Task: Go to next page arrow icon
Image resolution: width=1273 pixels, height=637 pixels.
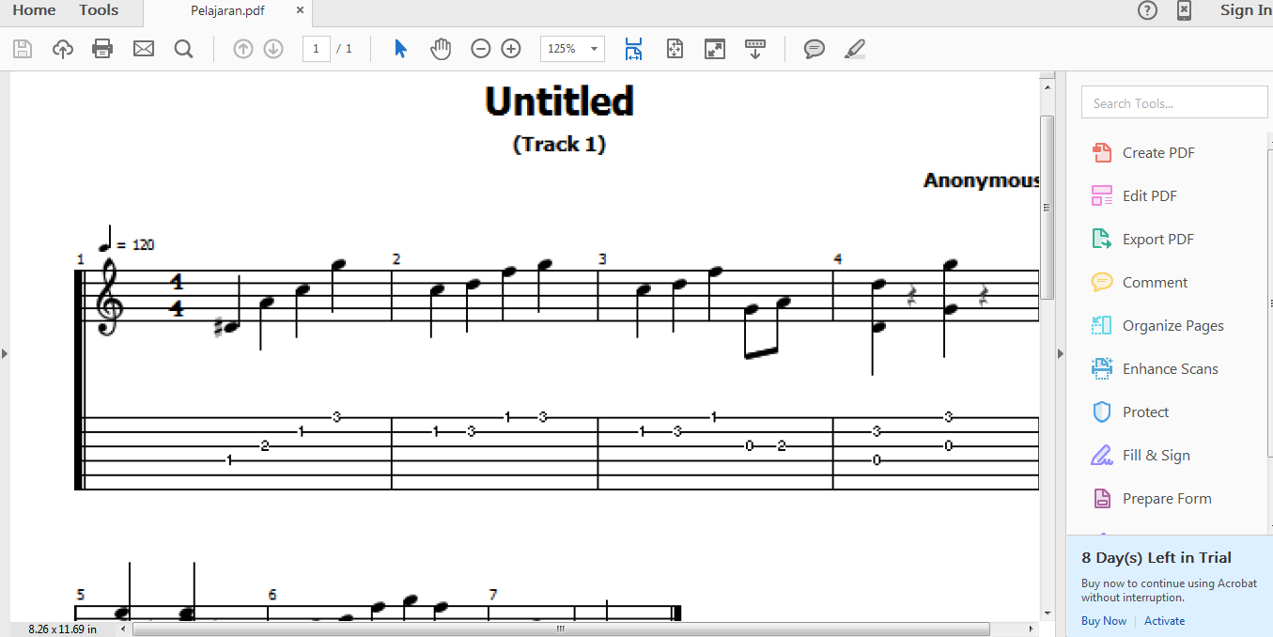Action: click(x=273, y=49)
